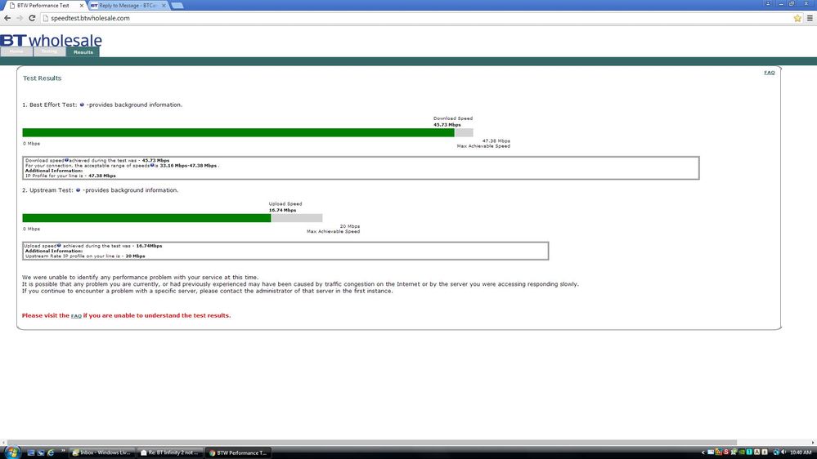Open the Chrome menu icon
Screen dimensions: 817x459
810,18
